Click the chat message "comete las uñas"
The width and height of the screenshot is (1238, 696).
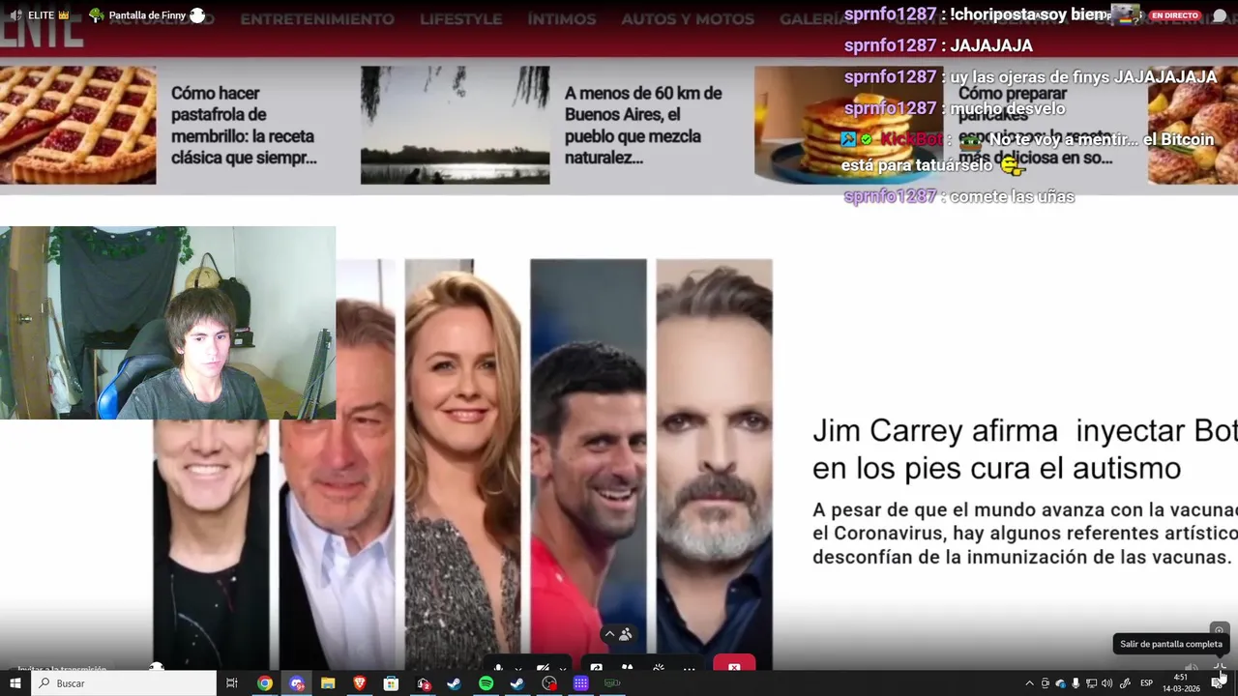(1013, 196)
